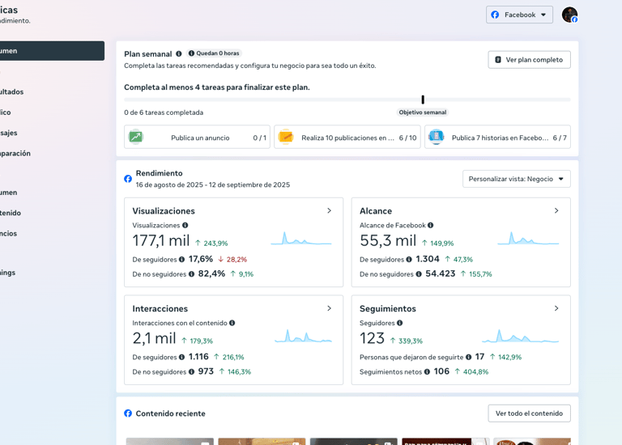Click info icon for Interacciones De seguidores
The height and width of the screenshot is (445, 622).
[181, 358]
